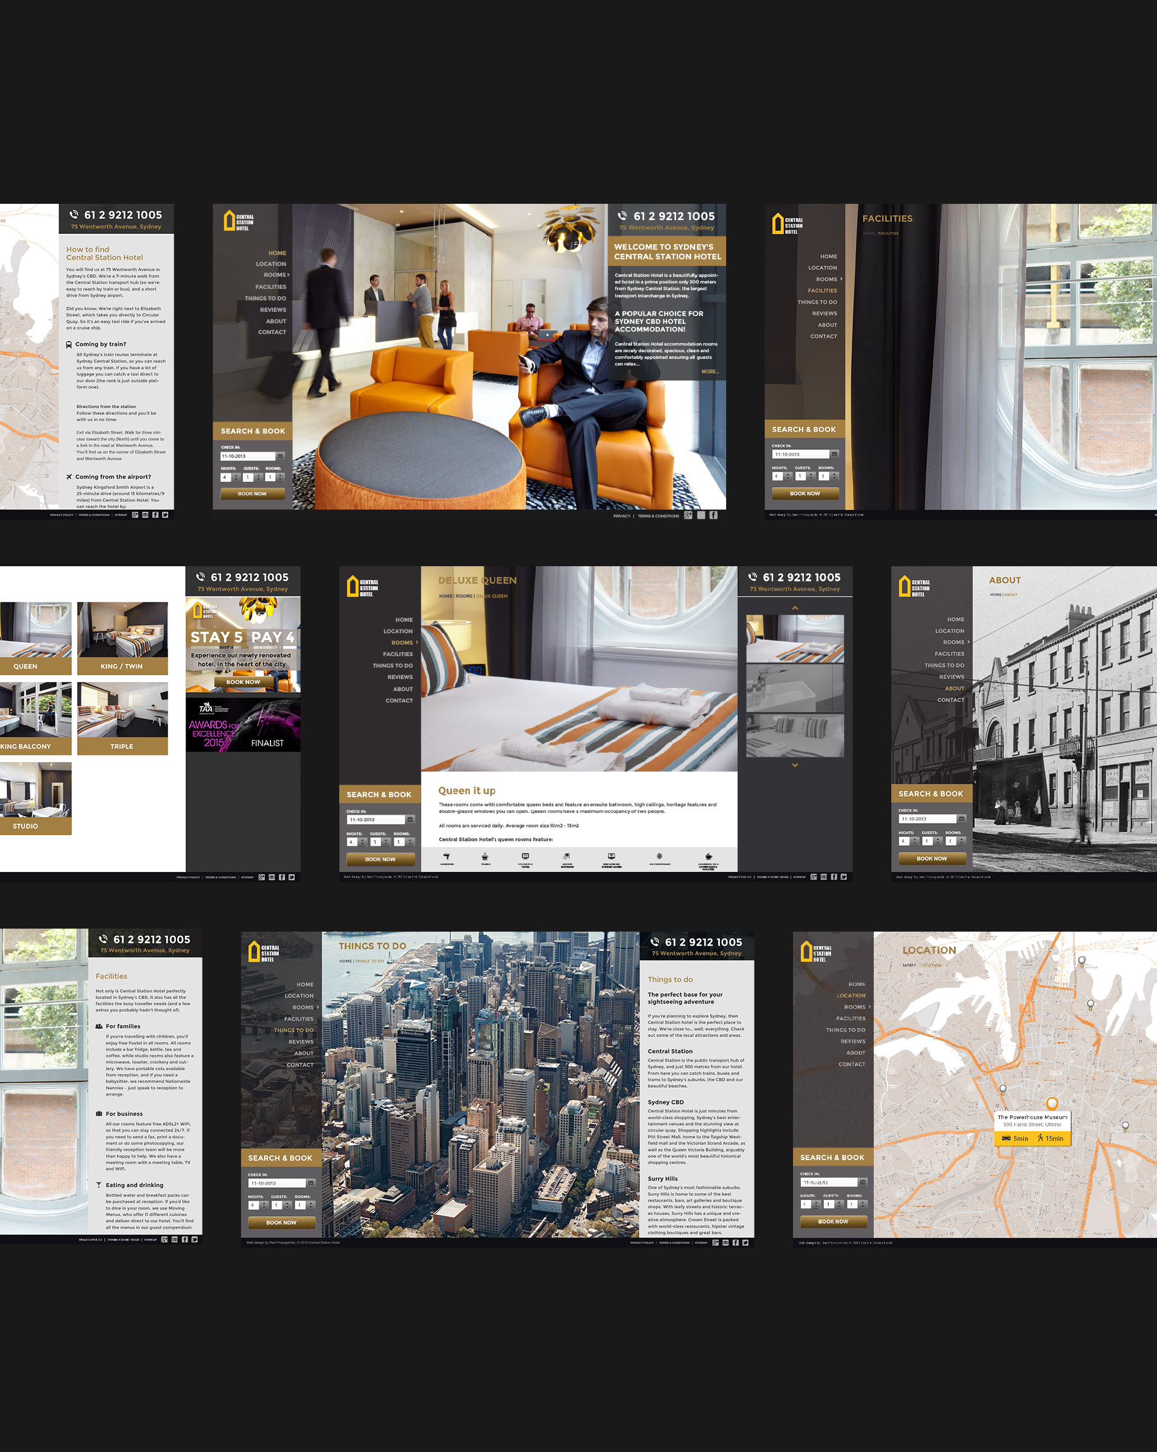Select the first Deluxe Queen gallery thumbnail
The height and width of the screenshot is (1452, 1157).
[795, 639]
